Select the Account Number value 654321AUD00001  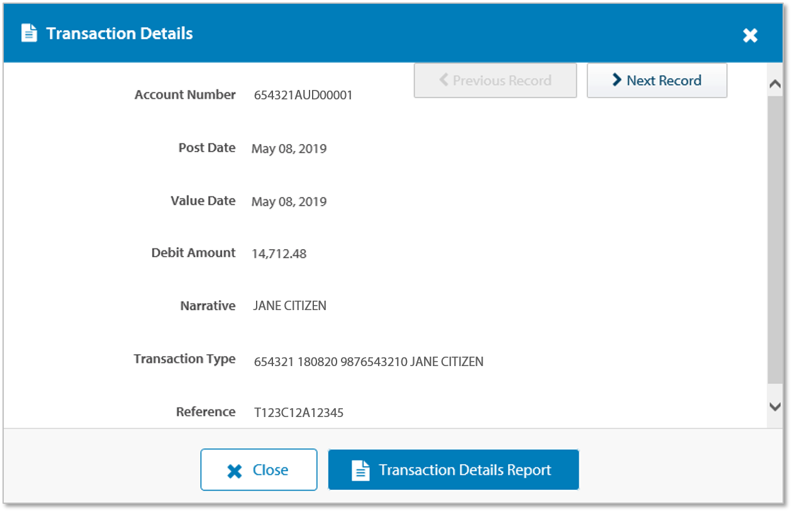coord(303,94)
